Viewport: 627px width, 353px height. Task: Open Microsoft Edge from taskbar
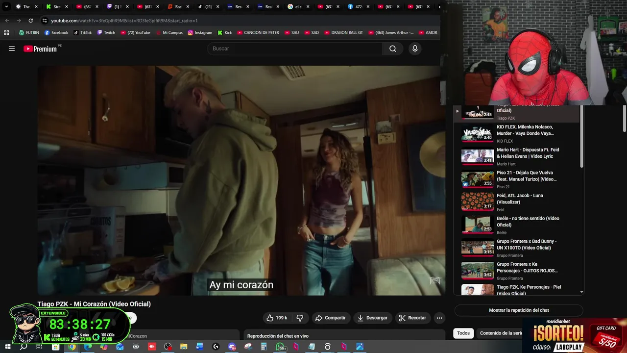[x=88, y=347]
